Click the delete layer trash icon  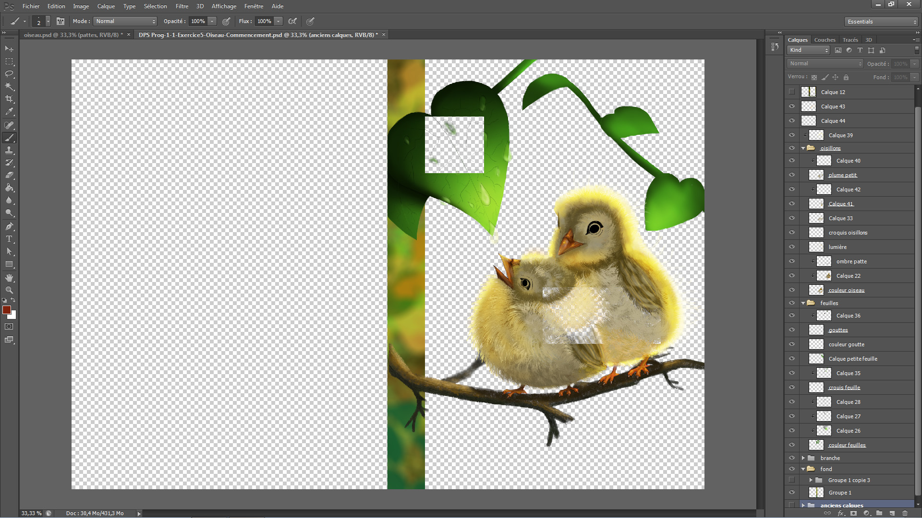(905, 513)
